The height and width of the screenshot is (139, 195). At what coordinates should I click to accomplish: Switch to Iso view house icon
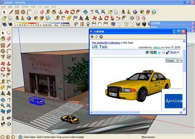tap(76, 24)
